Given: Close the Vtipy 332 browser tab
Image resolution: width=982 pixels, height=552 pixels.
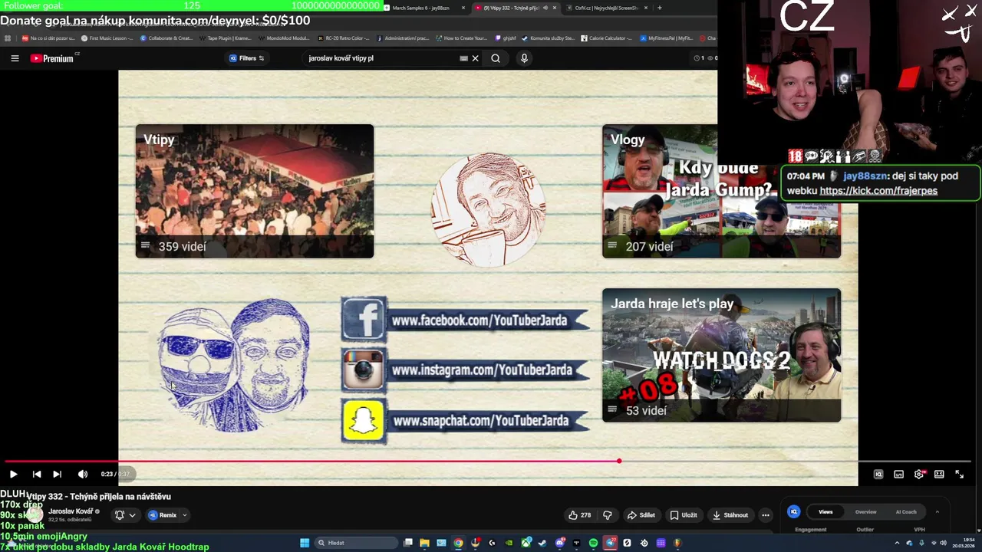Looking at the screenshot, I should click(x=555, y=8).
